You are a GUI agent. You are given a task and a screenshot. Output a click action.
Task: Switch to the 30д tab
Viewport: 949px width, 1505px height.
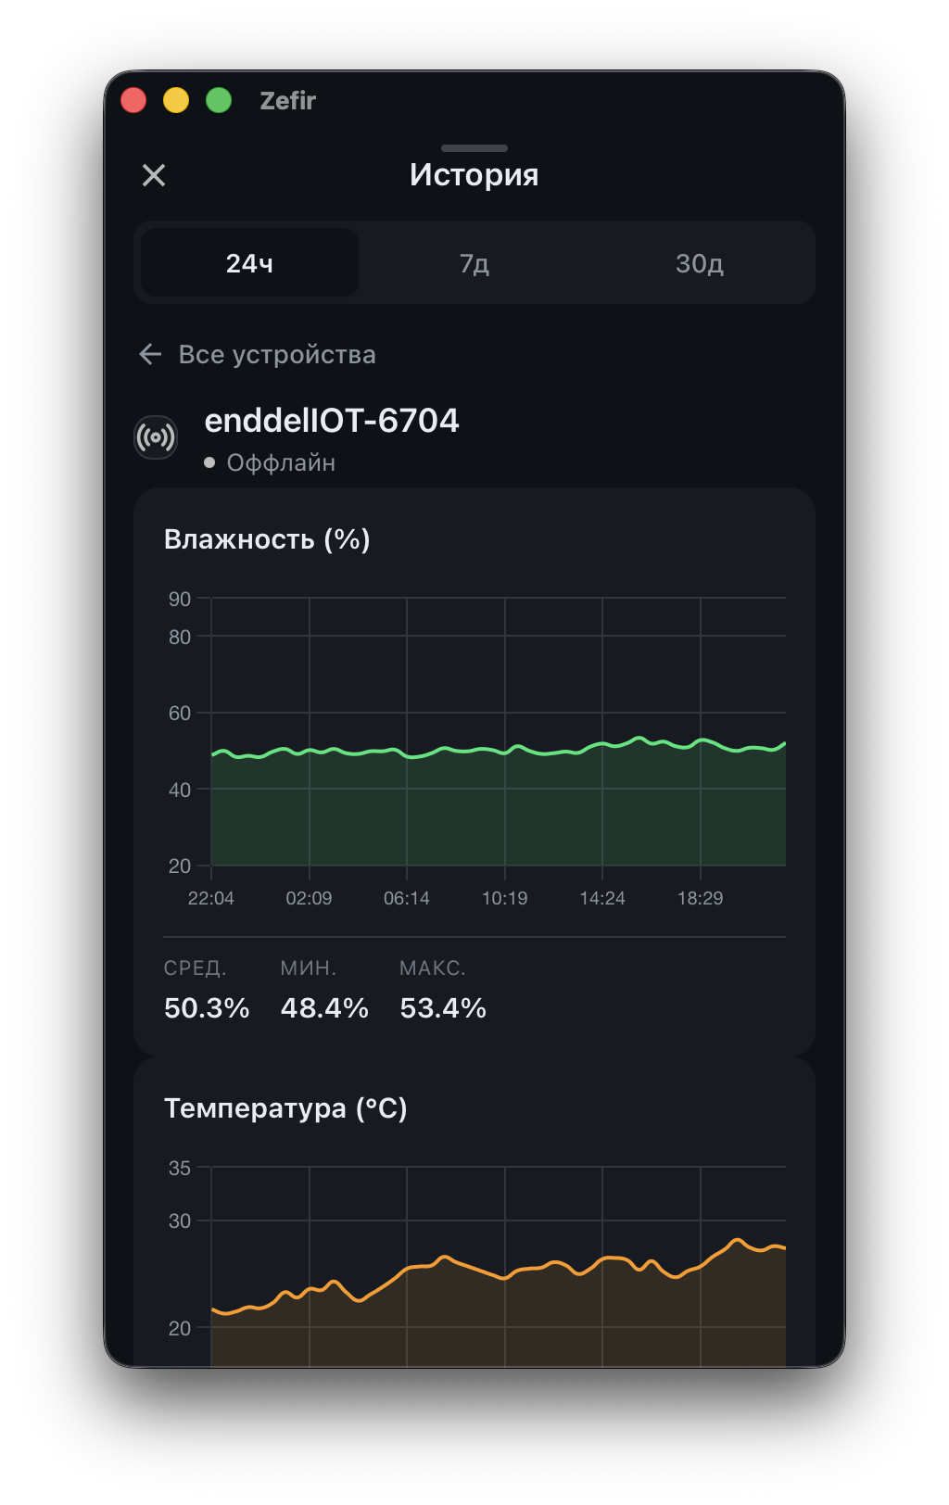(x=700, y=263)
